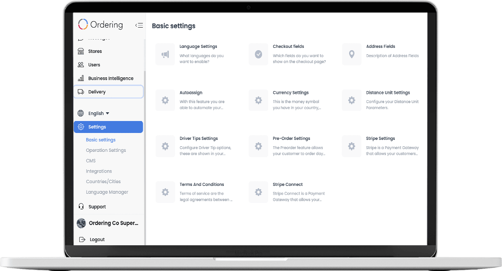Open the Currency Settings card title
Screen dimensions: 502x271
tap(291, 92)
